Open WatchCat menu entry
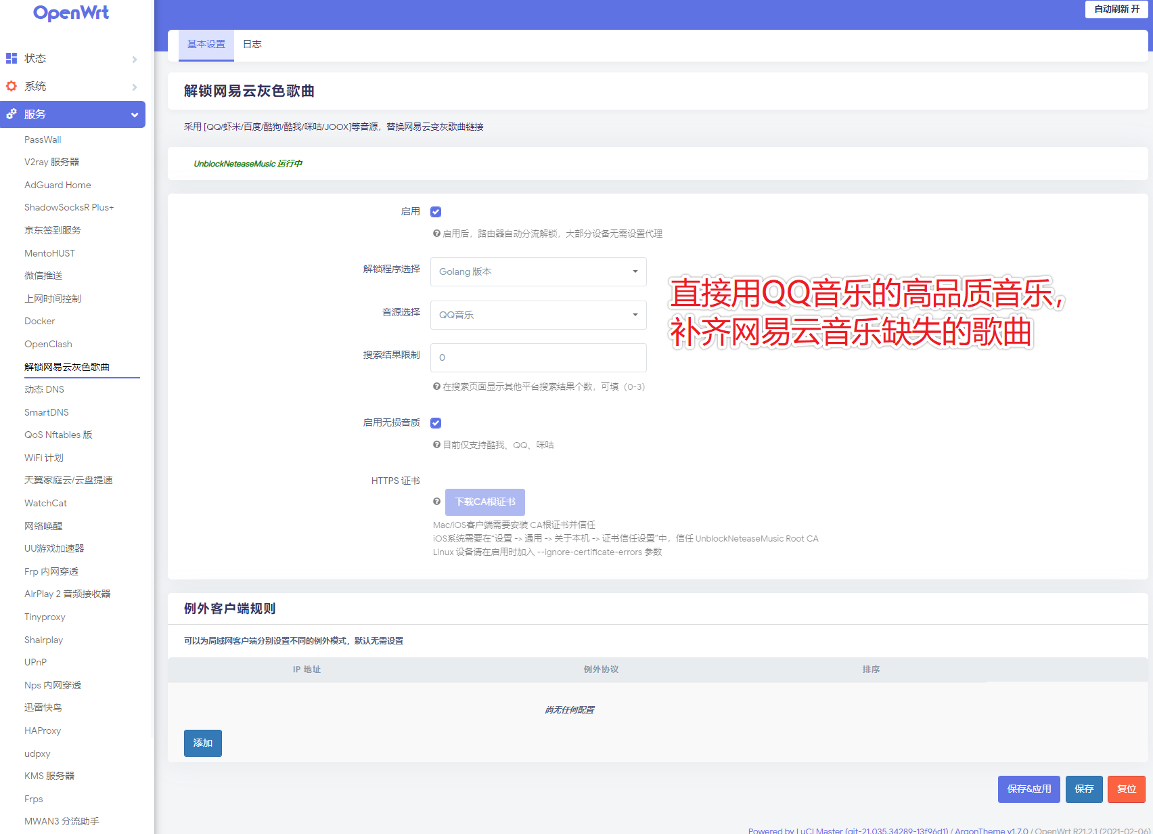 pos(45,503)
